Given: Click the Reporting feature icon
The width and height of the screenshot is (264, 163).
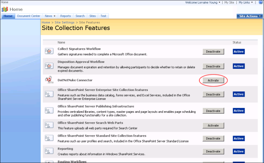Looking at the screenshot, I should pos(49,151).
